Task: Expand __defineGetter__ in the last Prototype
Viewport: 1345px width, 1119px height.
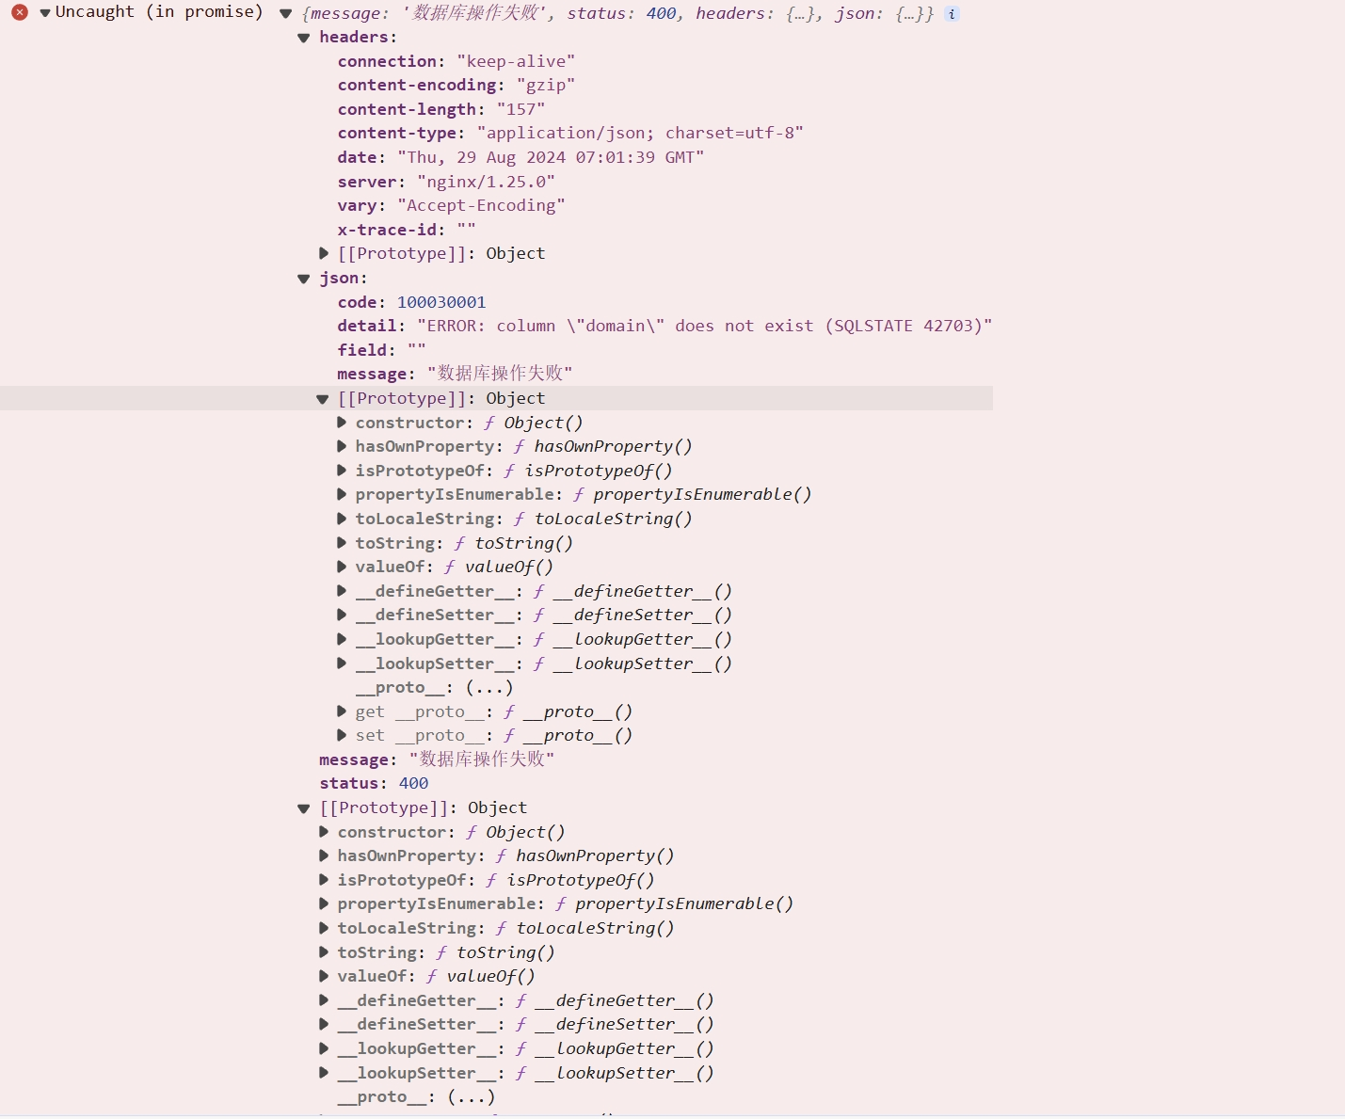Action: point(324,1000)
